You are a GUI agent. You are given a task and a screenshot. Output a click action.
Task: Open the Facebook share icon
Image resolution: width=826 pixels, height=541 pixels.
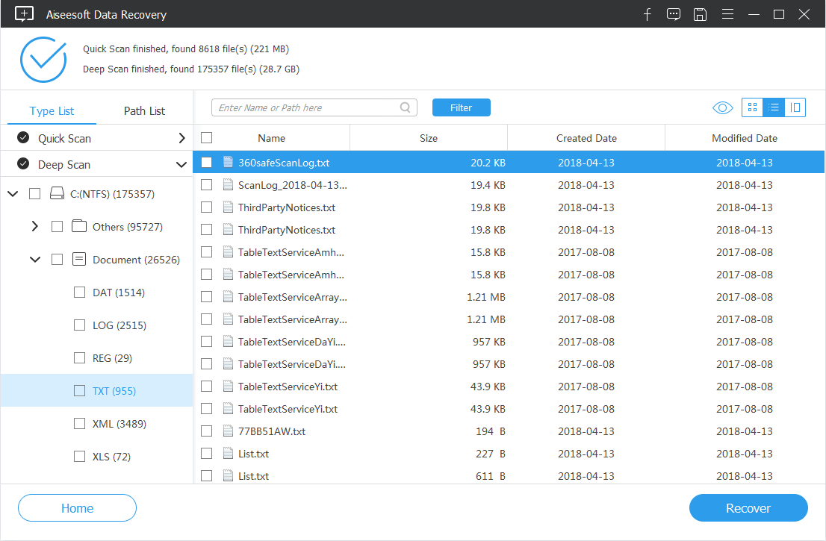(x=648, y=14)
